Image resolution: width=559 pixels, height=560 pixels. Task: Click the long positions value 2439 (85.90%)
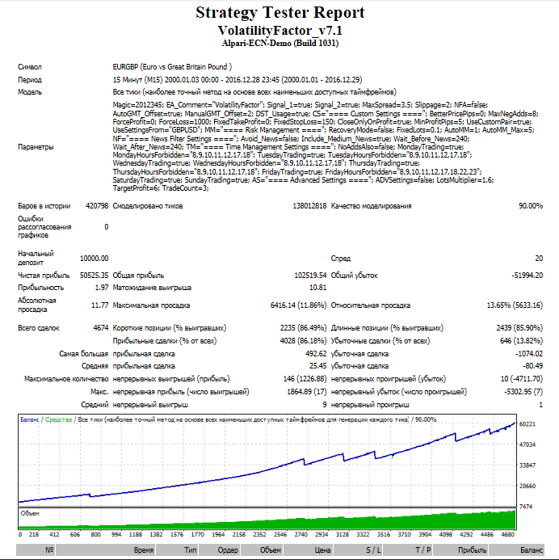[x=519, y=328]
